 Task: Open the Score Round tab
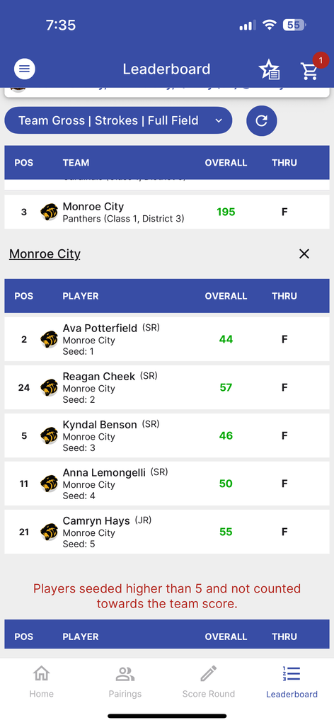[x=208, y=682]
